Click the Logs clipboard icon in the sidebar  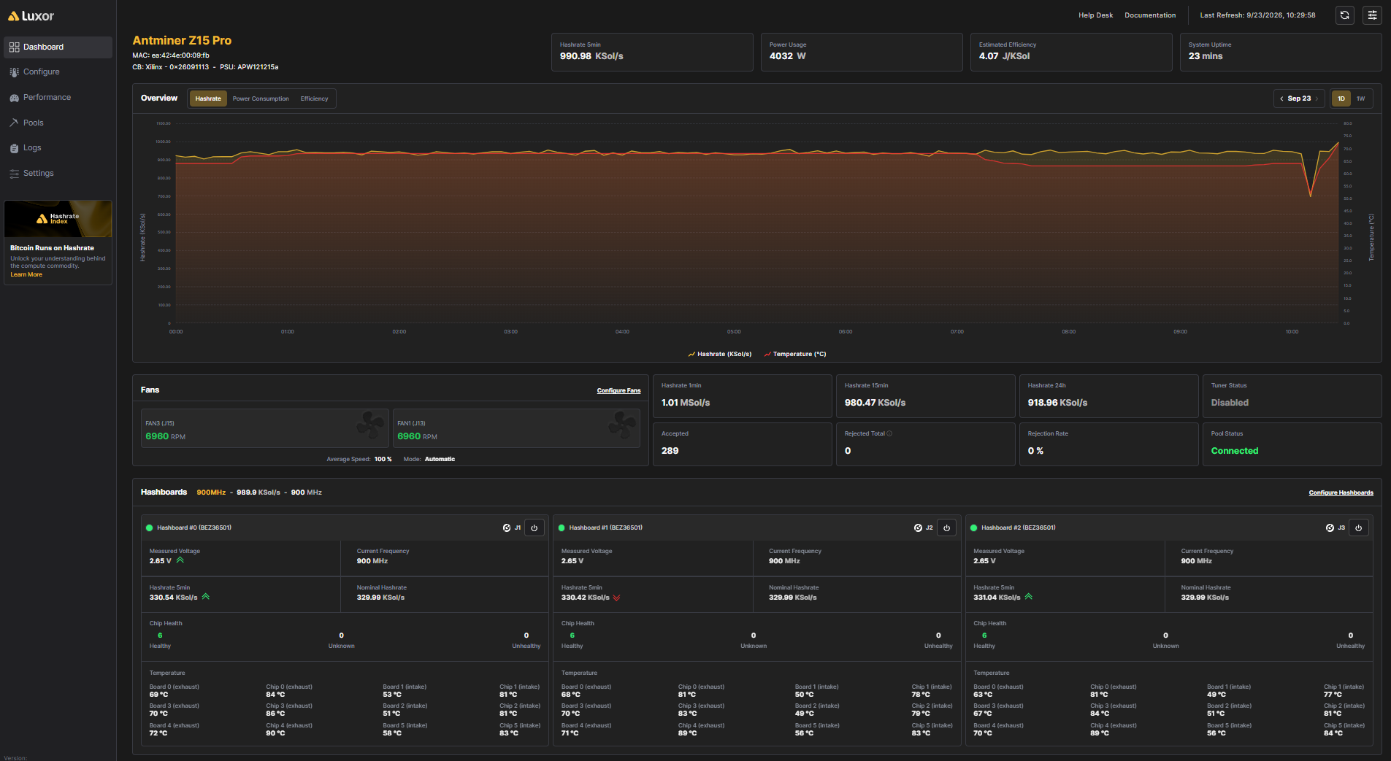[x=14, y=148]
